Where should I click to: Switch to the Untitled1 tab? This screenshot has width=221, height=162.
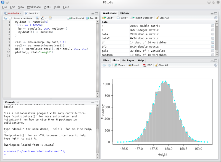coord(13,13)
